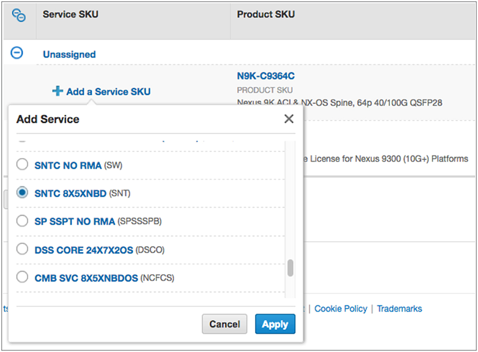Click the collapse-all icon in the header

pos(18,14)
